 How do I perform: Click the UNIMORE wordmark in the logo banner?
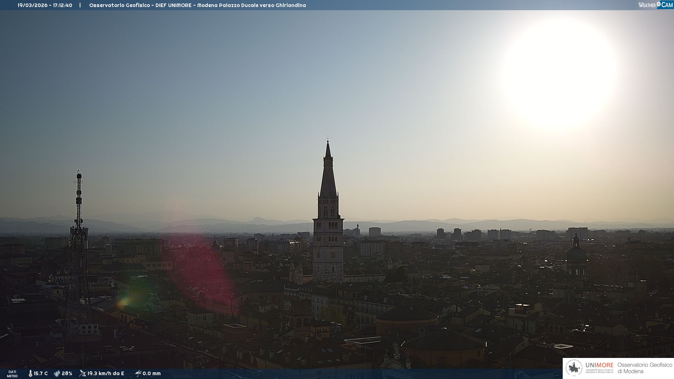click(599, 365)
